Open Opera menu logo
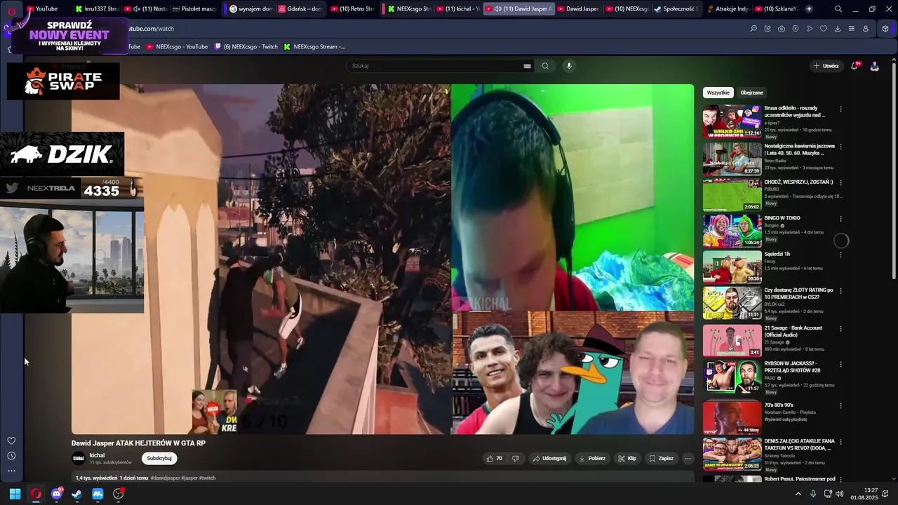Screen dimensions: 898x505 click(x=12, y=12)
